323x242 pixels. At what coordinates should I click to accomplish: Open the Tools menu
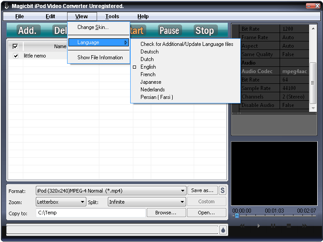click(x=112, y=16)
